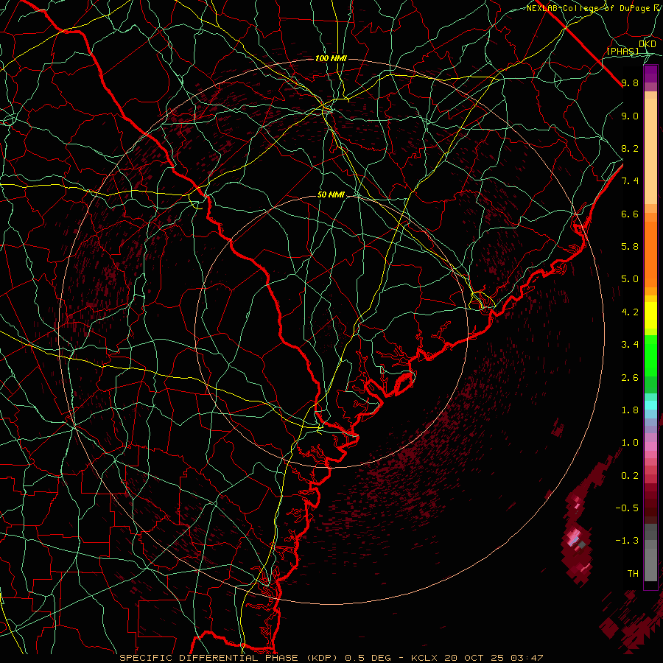Click the 1.0 scale value

[630, 443]
